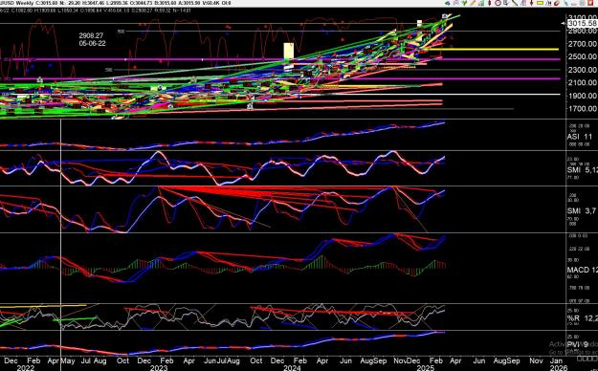Select the PVI 9 indicator label

point(578,344)
